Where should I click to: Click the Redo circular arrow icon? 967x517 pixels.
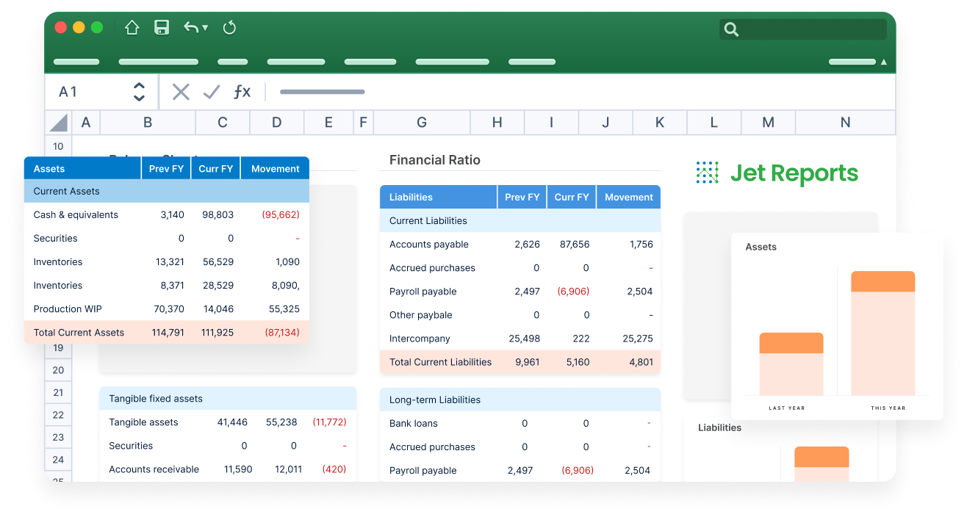click(229, 28)
